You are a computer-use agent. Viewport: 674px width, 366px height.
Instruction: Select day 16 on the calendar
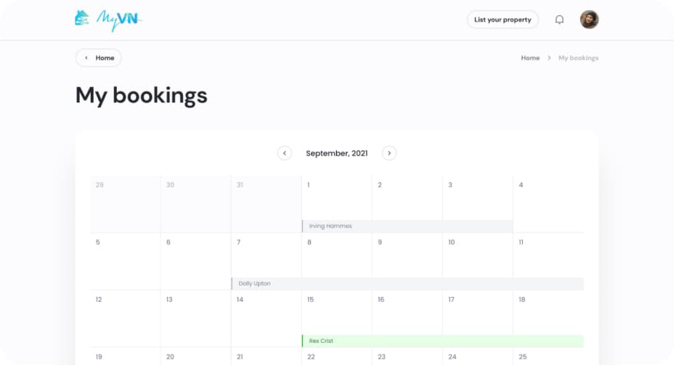(407, 319)
